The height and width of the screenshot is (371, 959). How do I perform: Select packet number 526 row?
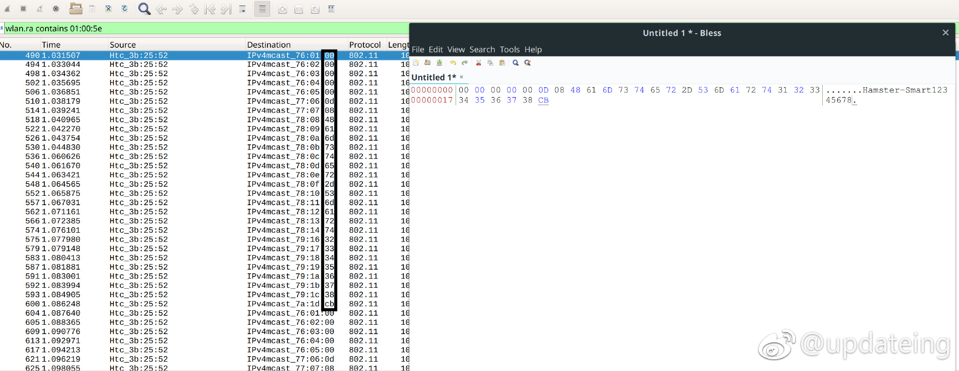coord(140,138)
